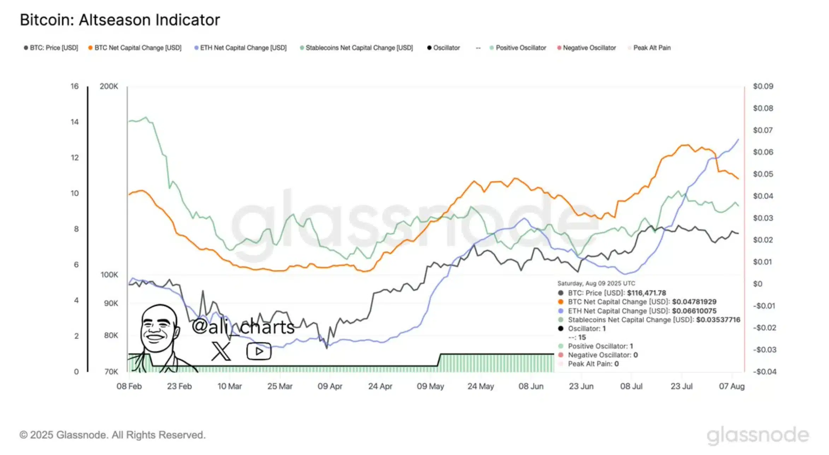Viewport: 829px width, 455px height.
Task: Click the YouTube play icon in watermark
Action: point(259,351)
